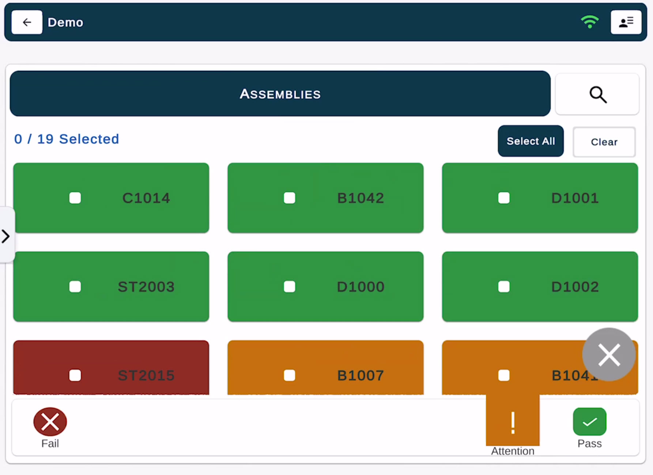Tick the D1002 assembly checkbox
653x475 pixels.
tap(503, 287)
